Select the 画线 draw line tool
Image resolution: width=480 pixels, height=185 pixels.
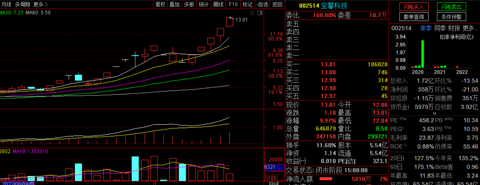click(x=218, y=4)
